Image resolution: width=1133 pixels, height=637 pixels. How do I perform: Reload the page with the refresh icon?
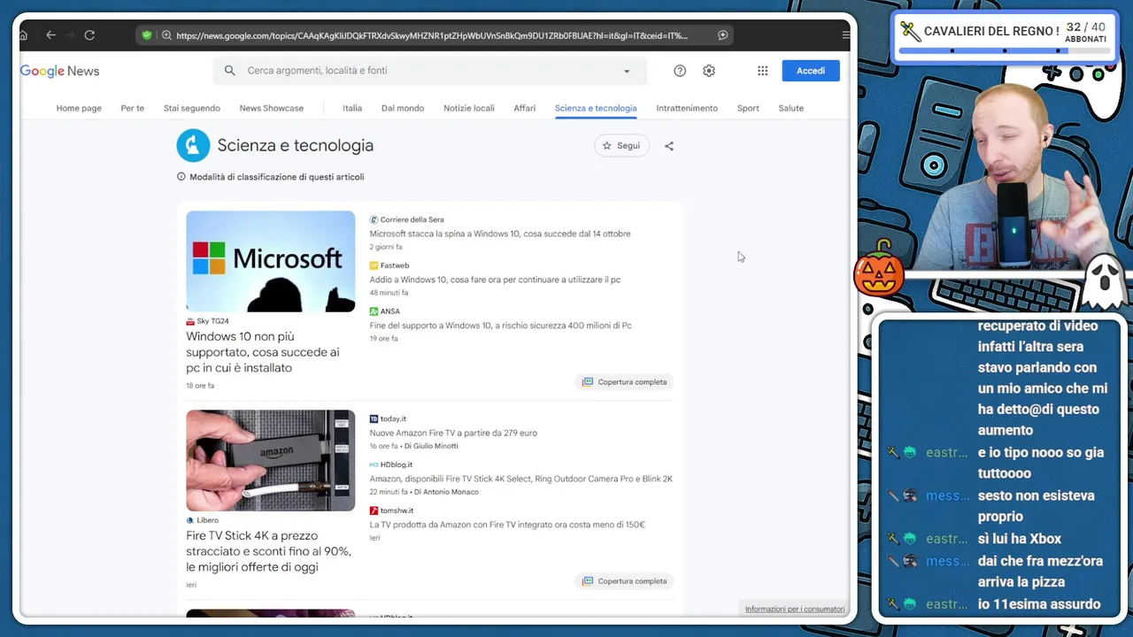[89, 35]
